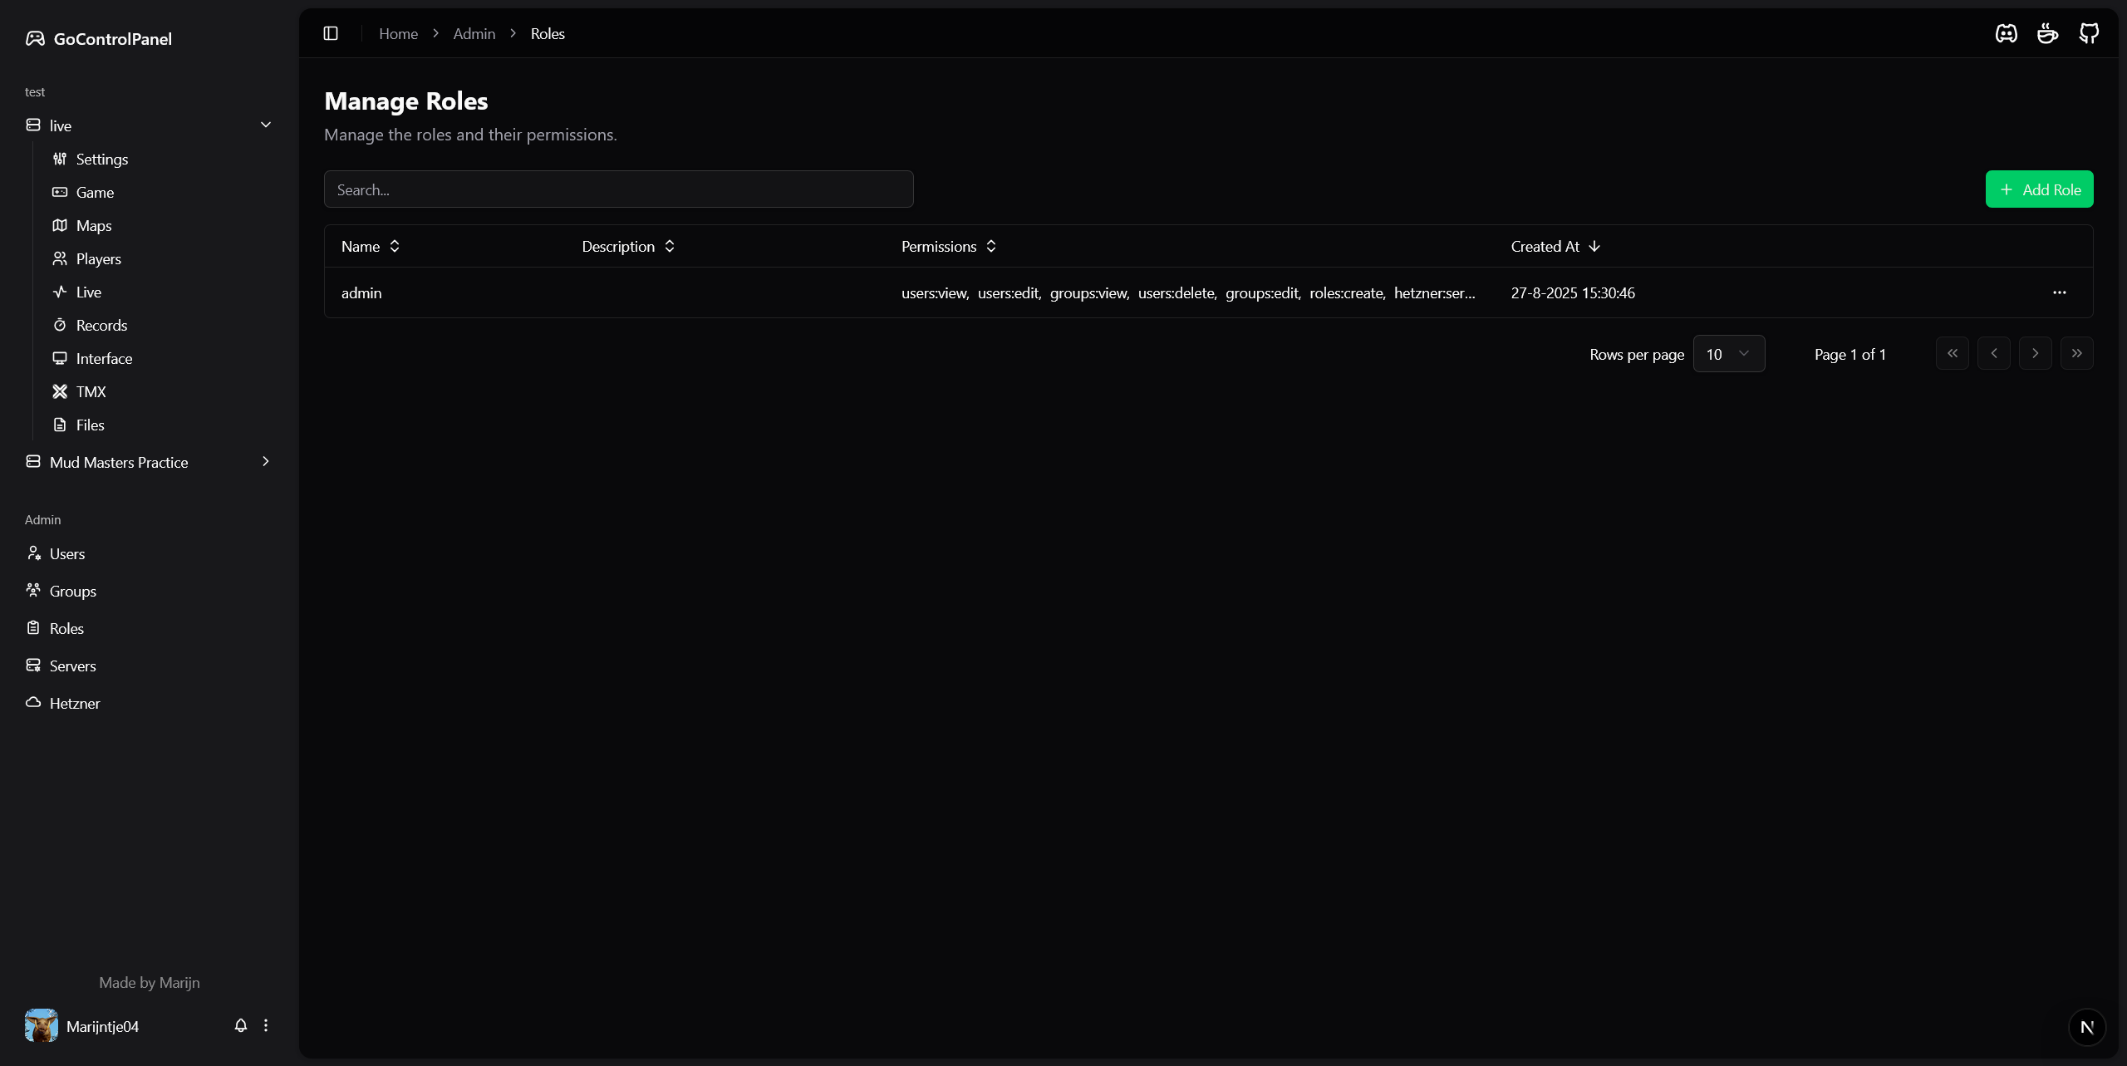Open TMX page in sidebar
Screen dimensions: 2127x1066
[x=91, y=391]
